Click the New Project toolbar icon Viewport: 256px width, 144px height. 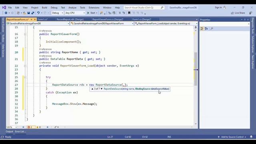18,13
